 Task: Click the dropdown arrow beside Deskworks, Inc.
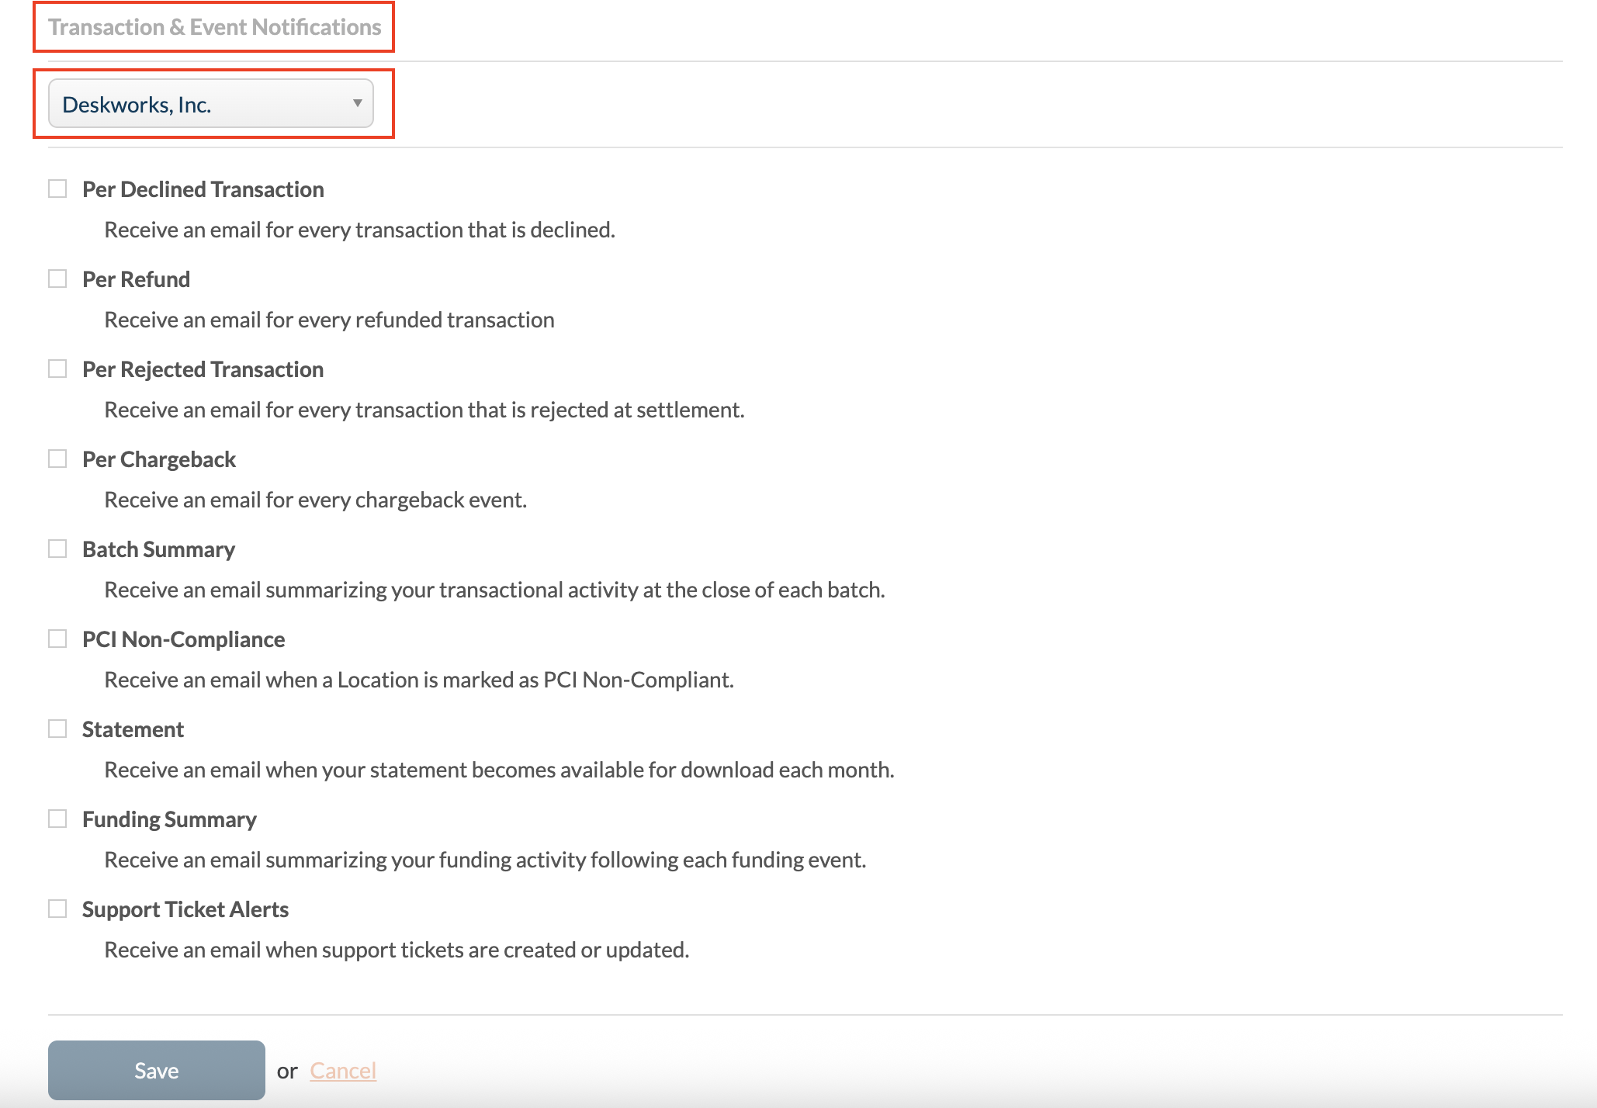(357, 103)
